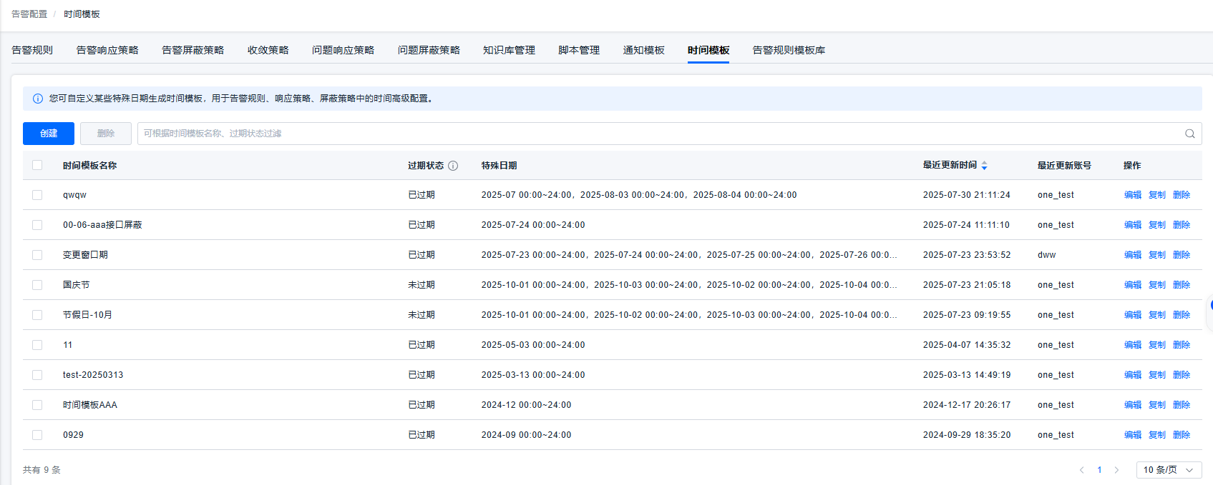1213x485 pixels.
Task: Tick the select-all header checkbox
Action: click(x=37, y=165)
